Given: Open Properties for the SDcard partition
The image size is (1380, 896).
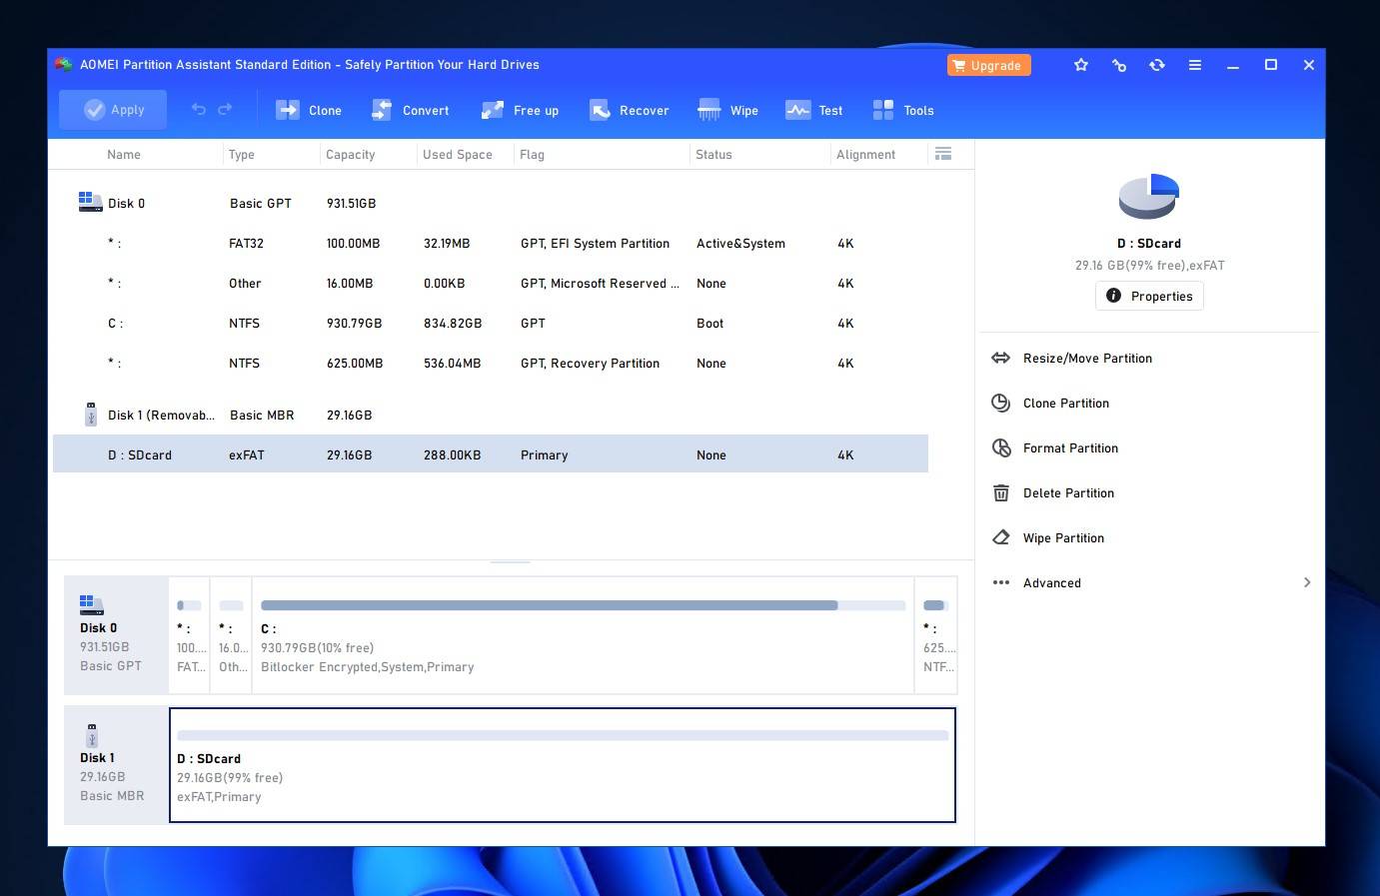Looking at the screenshot, I should point(1149,296).
